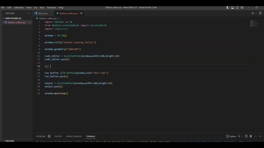Click the Python terminal profile icon

pos(228,136)
